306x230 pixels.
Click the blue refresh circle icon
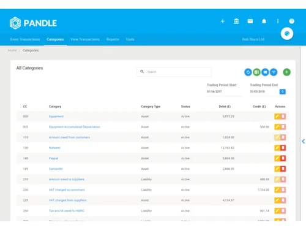[x=248, y=72]
